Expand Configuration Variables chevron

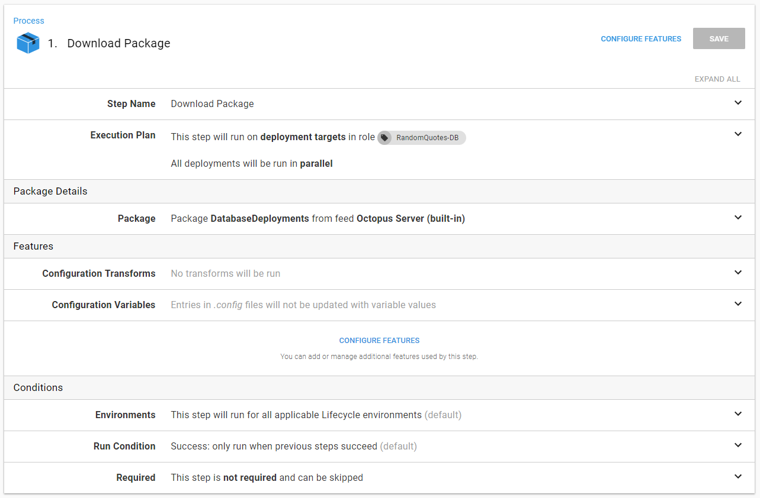coord(737,304)
